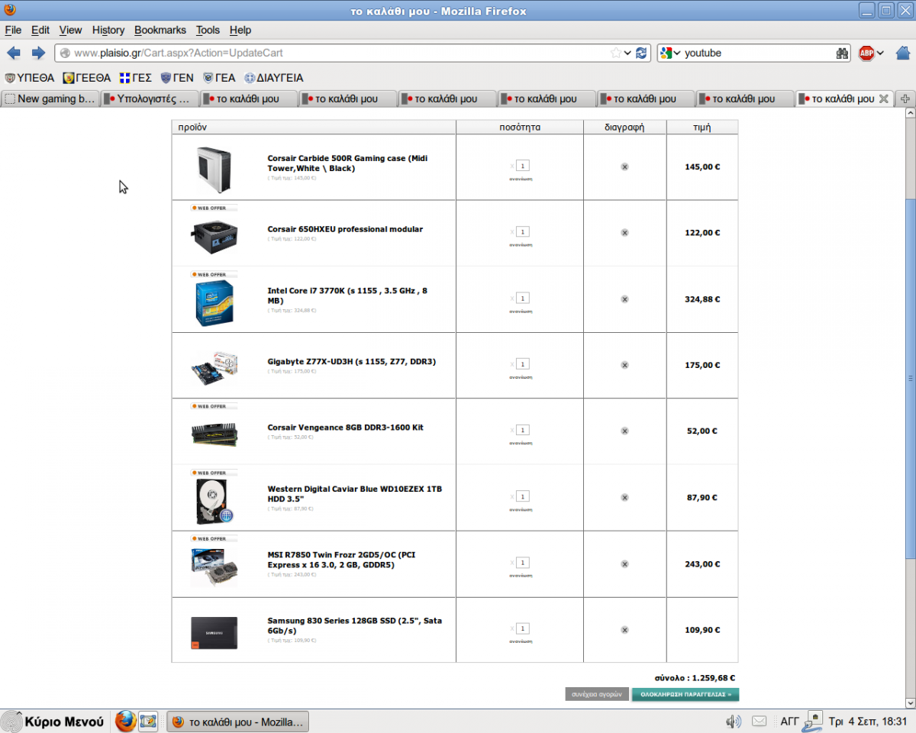Viewport: 916px width, 733px height.
Task: Open the ΔΙΑΥΓΕΙΑ bookmark
Action: click(x=274, y=77)
